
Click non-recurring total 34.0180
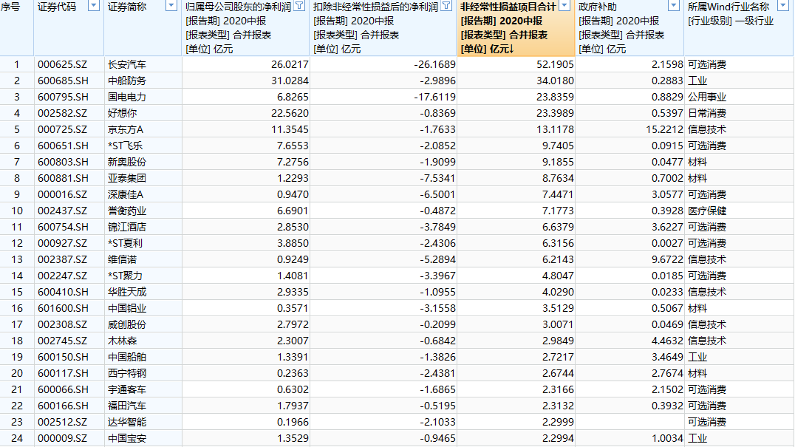coord(555,81)
